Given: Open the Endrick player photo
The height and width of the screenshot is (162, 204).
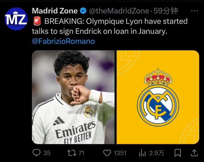Looking at the screenshot, I should click(73, 97).
